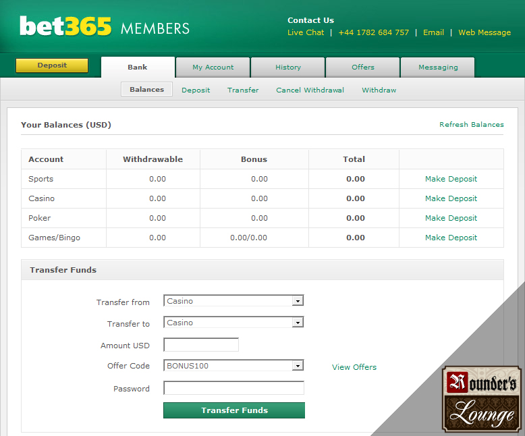
Task: Make Deposit for the Games/Bingo account
Action: [x=451, y=238]
